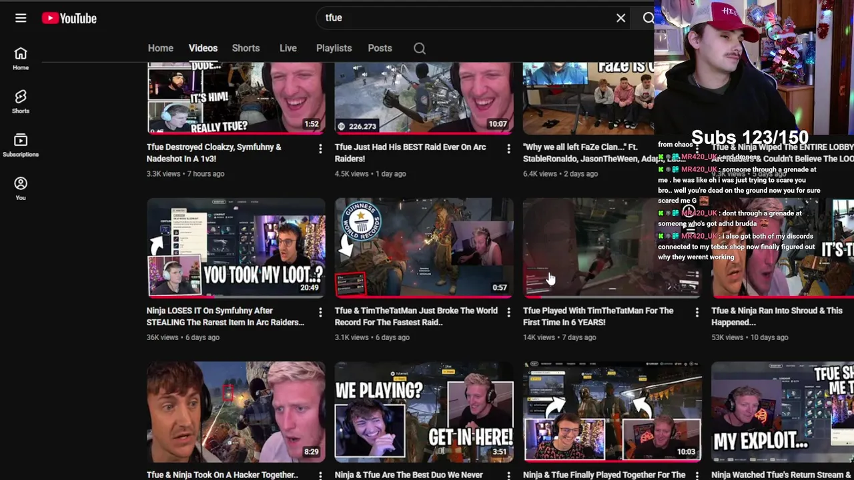Open title Ninja LOSES IT On Symfuhny

point(226,316)
